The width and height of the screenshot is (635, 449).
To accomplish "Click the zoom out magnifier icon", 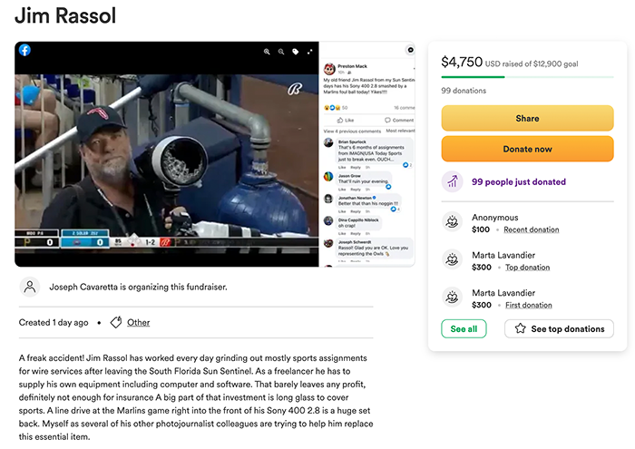I will tap(281, 52).
